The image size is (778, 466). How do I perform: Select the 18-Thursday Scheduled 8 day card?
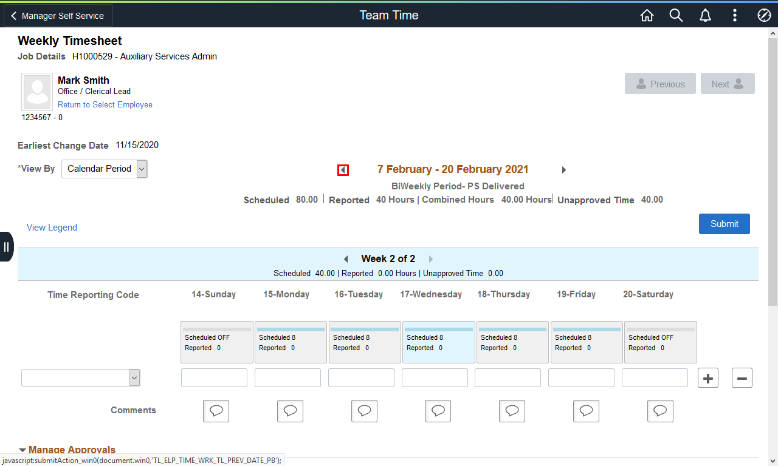[x=512, y=342]
